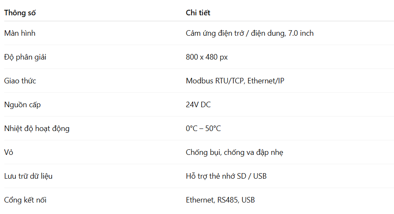Click the word "Modbus" in protocol row
Viewport: 394px width, 214px height.
pos(200,81)
